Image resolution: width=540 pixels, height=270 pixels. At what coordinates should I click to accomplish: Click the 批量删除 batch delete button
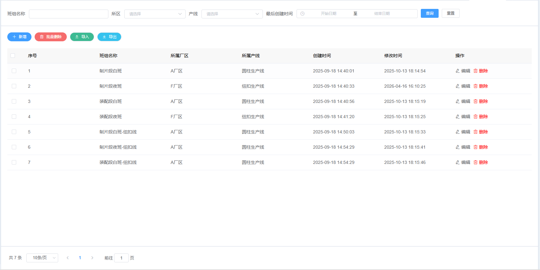[51, 37]
